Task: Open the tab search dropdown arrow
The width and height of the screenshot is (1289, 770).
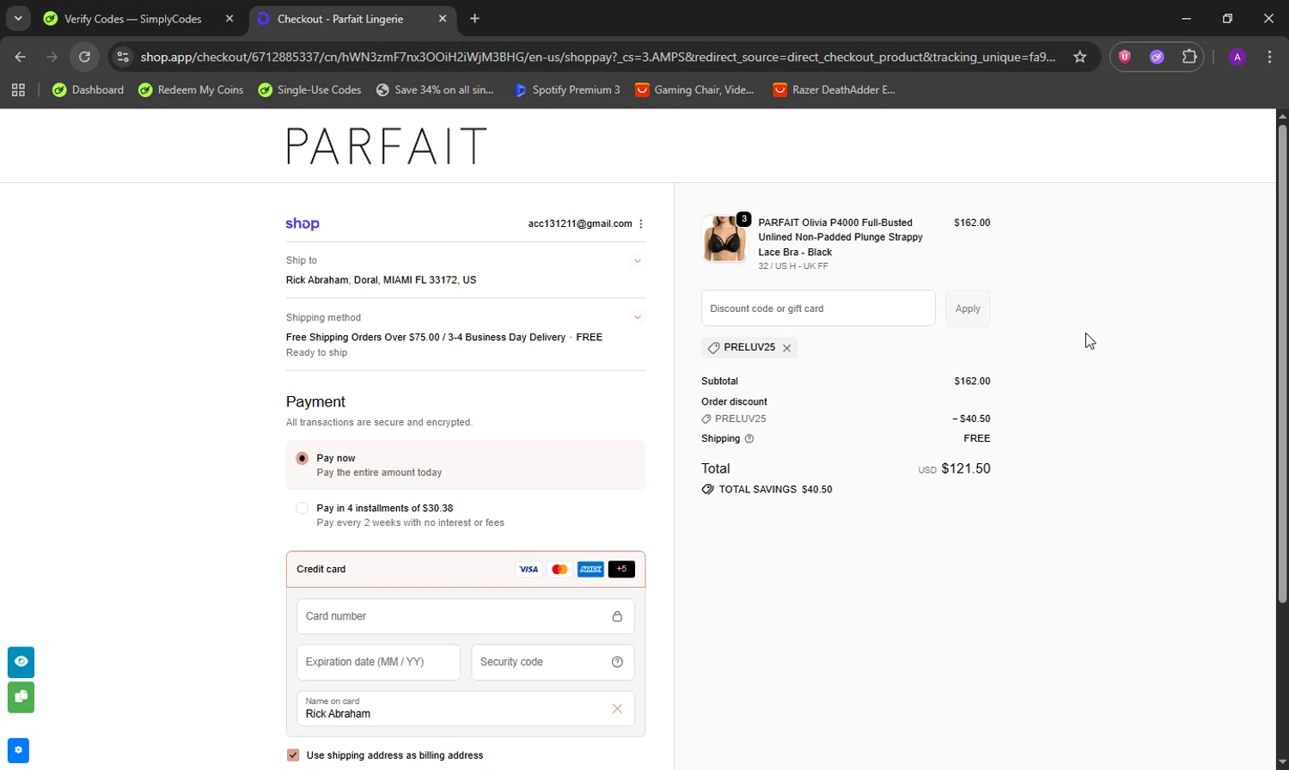Action: coord(18,18)
